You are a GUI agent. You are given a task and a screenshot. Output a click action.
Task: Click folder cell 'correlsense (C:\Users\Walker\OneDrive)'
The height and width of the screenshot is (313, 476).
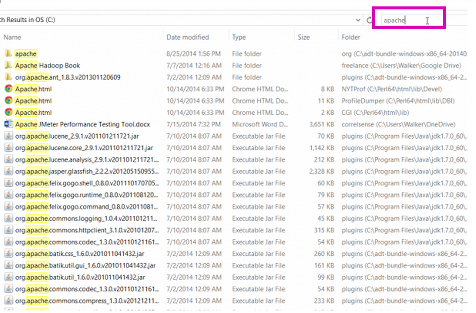coord(398,125)
